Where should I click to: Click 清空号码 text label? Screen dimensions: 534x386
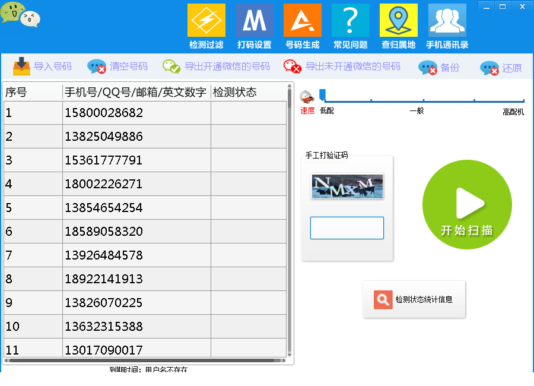tap(128, 66)
